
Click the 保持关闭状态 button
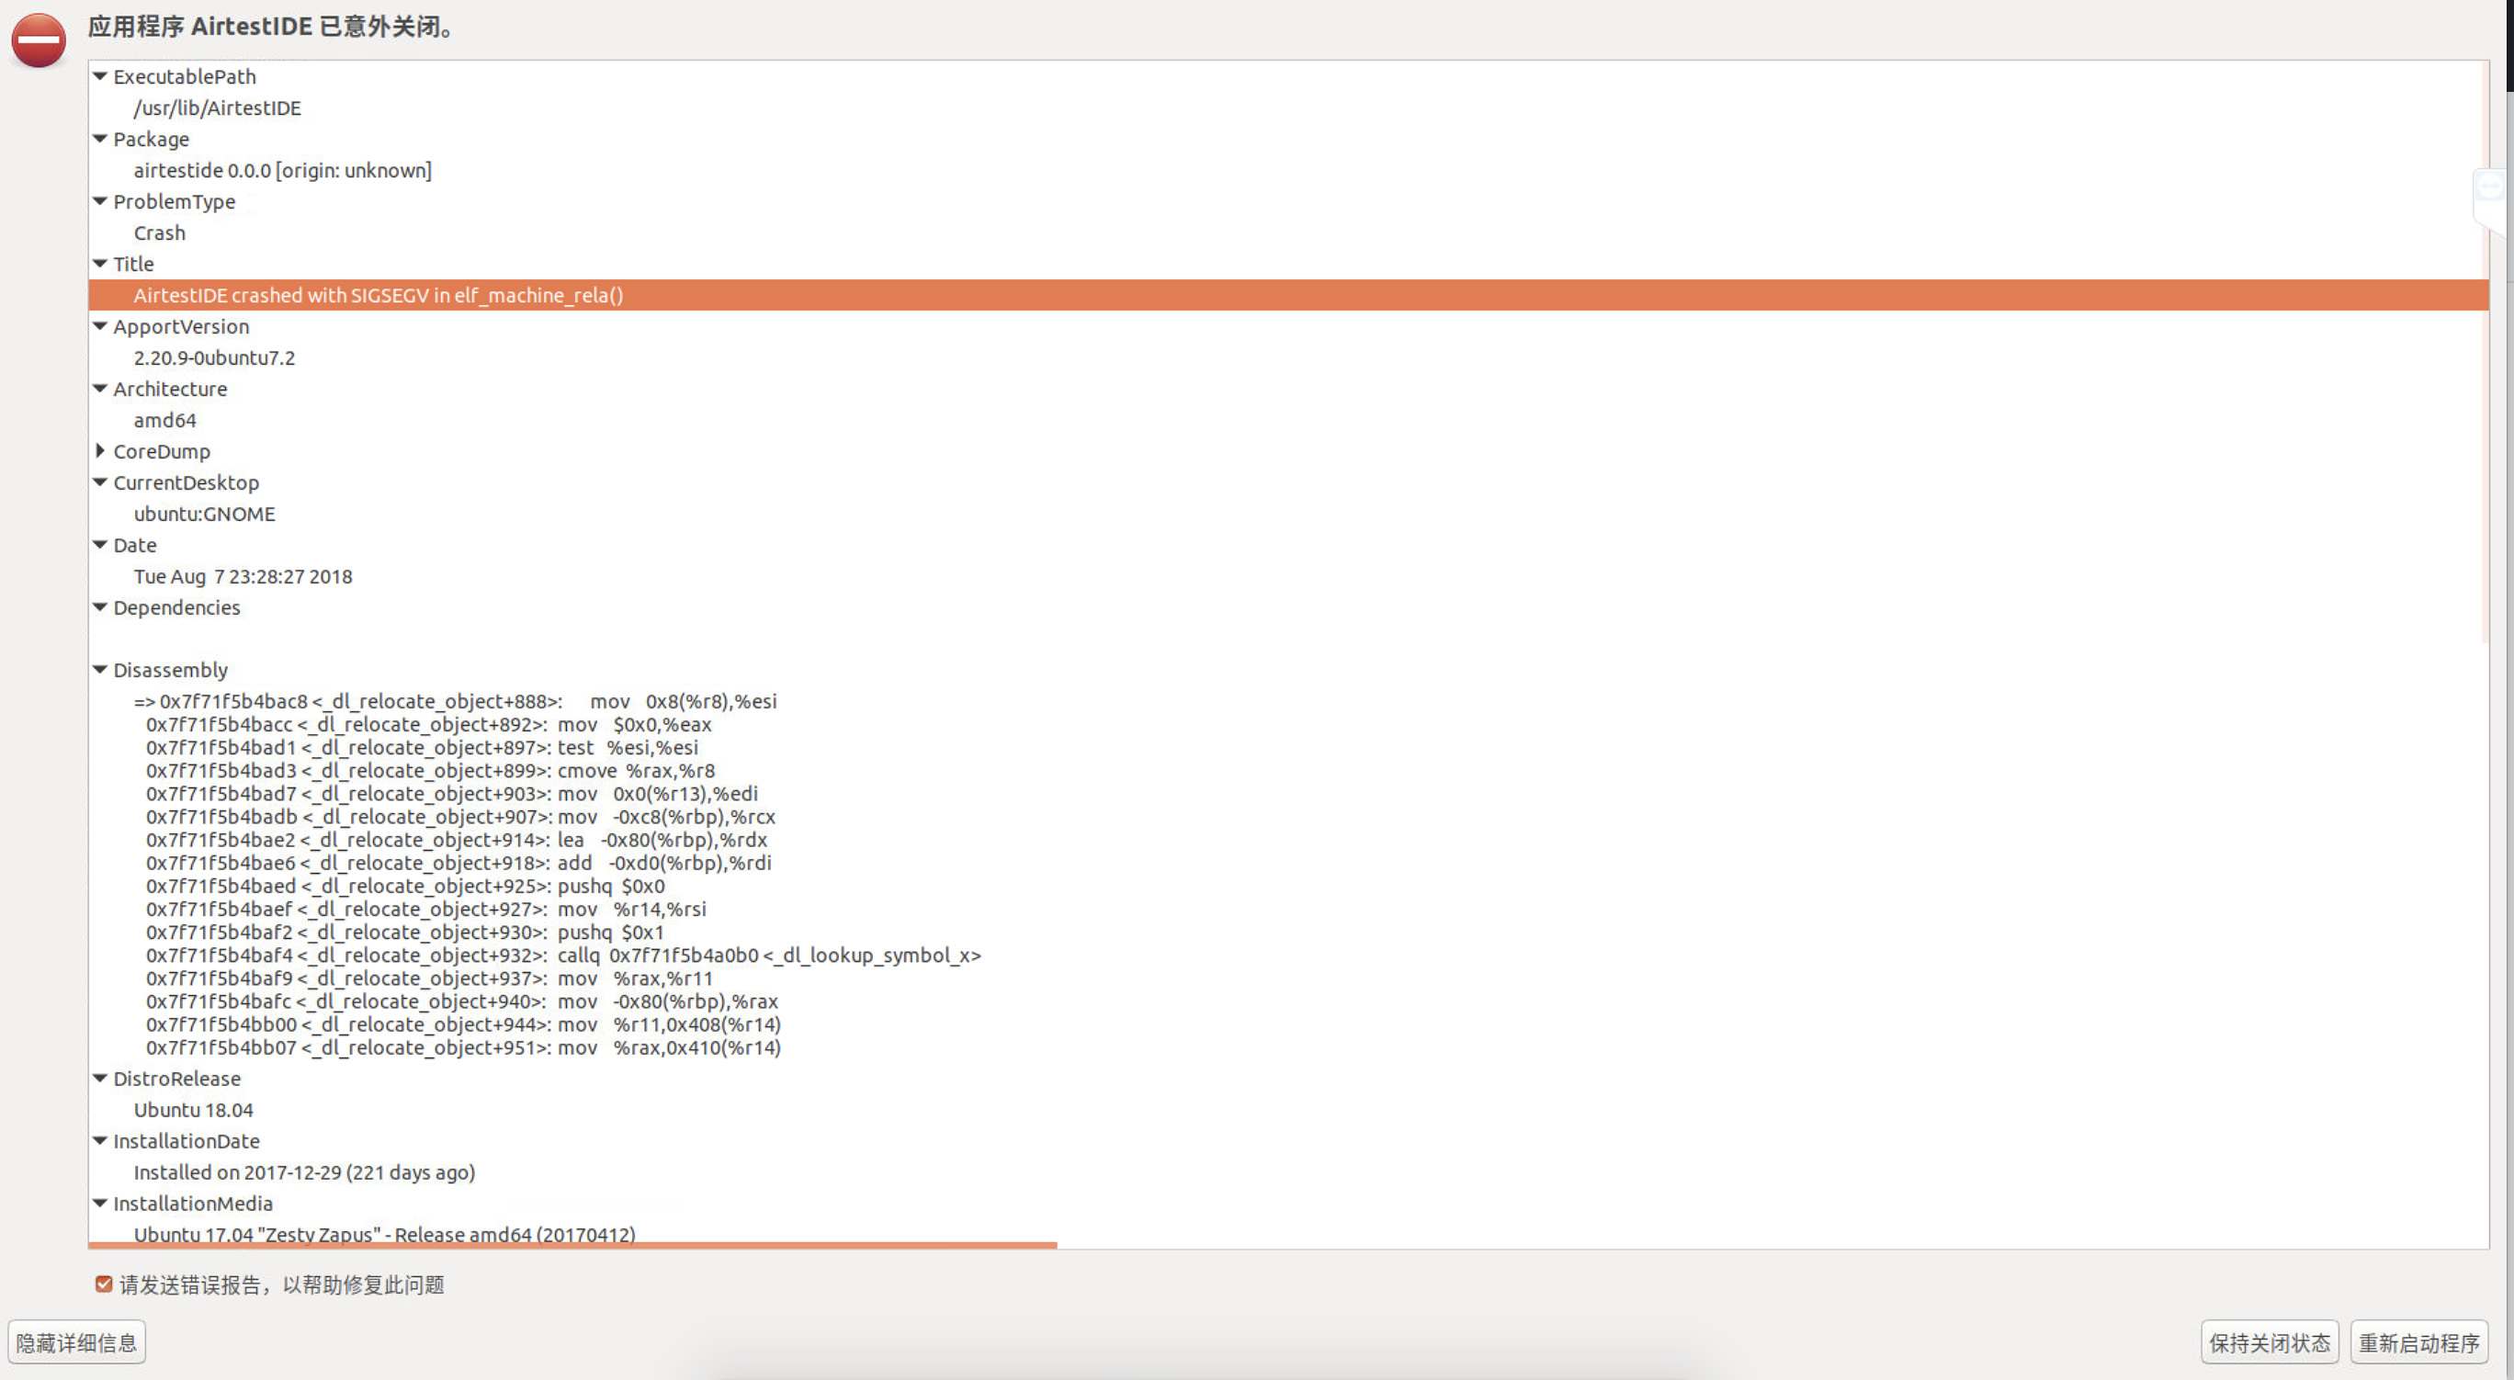coord(2269,1342)
